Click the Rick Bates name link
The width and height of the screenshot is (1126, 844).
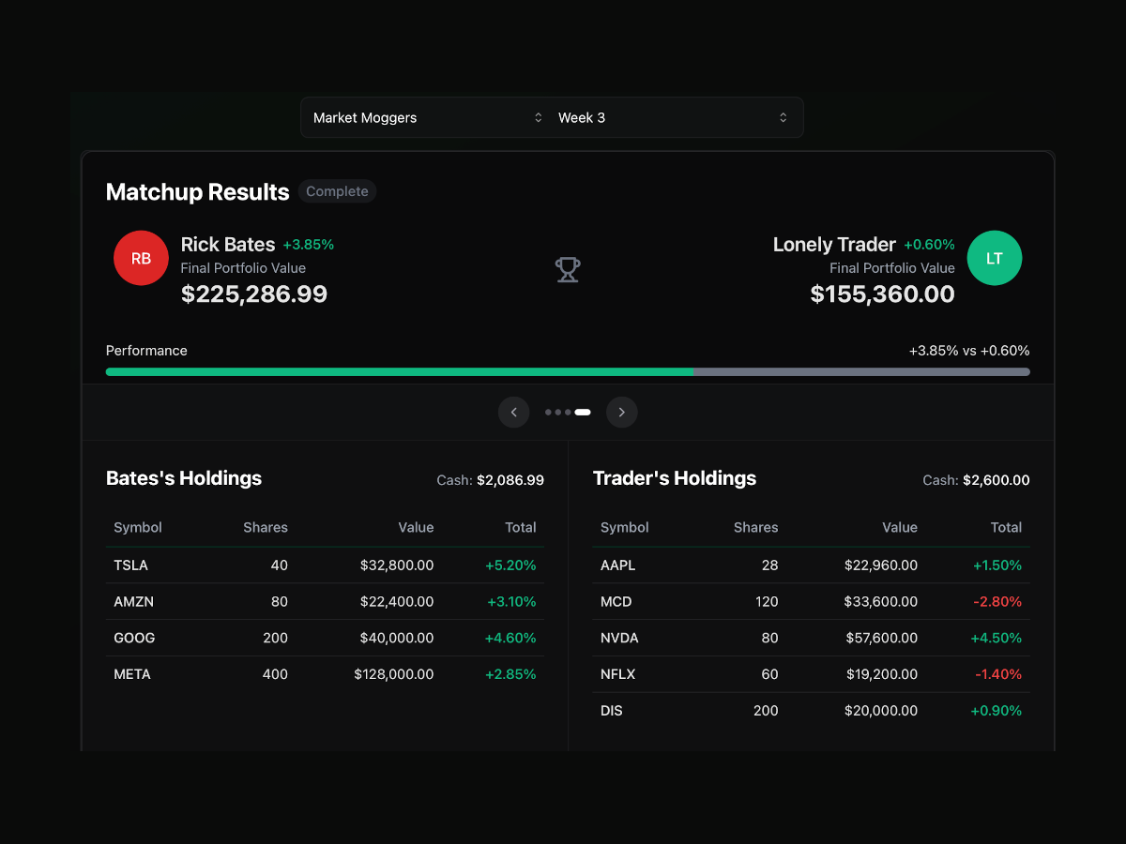click(228, 244)
